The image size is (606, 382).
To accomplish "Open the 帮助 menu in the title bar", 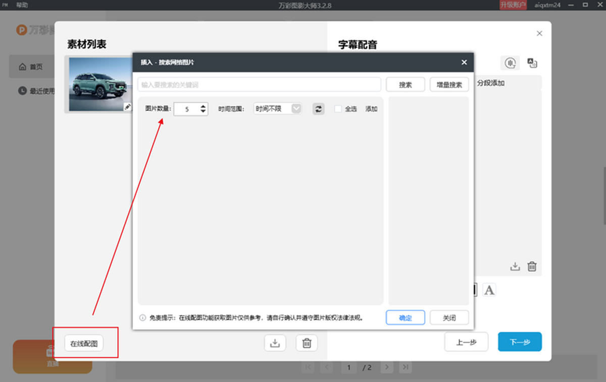I will click(x=22, y=5).
